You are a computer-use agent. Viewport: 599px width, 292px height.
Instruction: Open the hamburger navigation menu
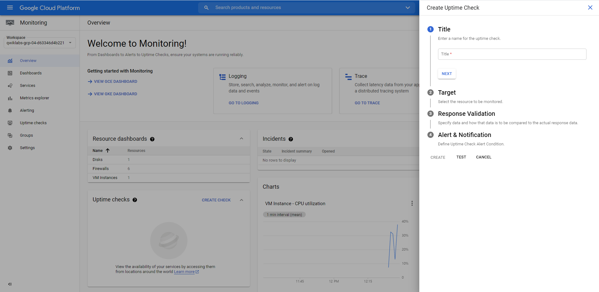tap(10, 7)
